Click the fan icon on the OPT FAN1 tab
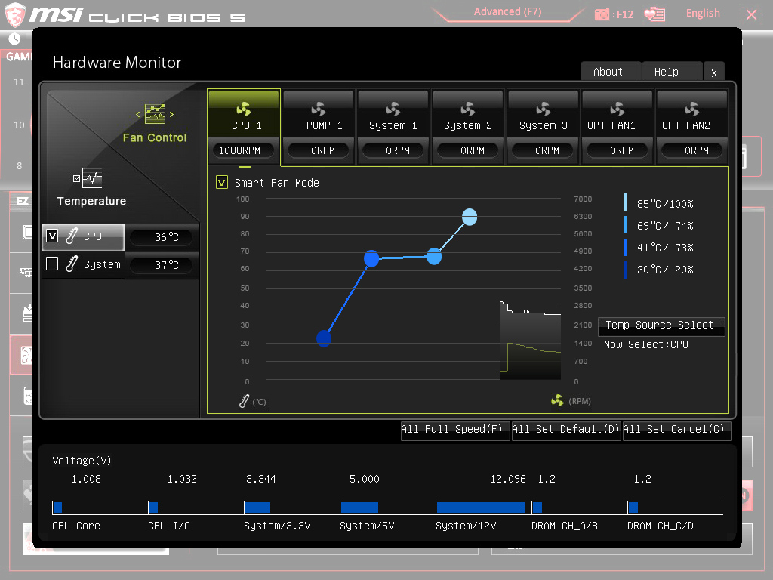 [617, 109]
